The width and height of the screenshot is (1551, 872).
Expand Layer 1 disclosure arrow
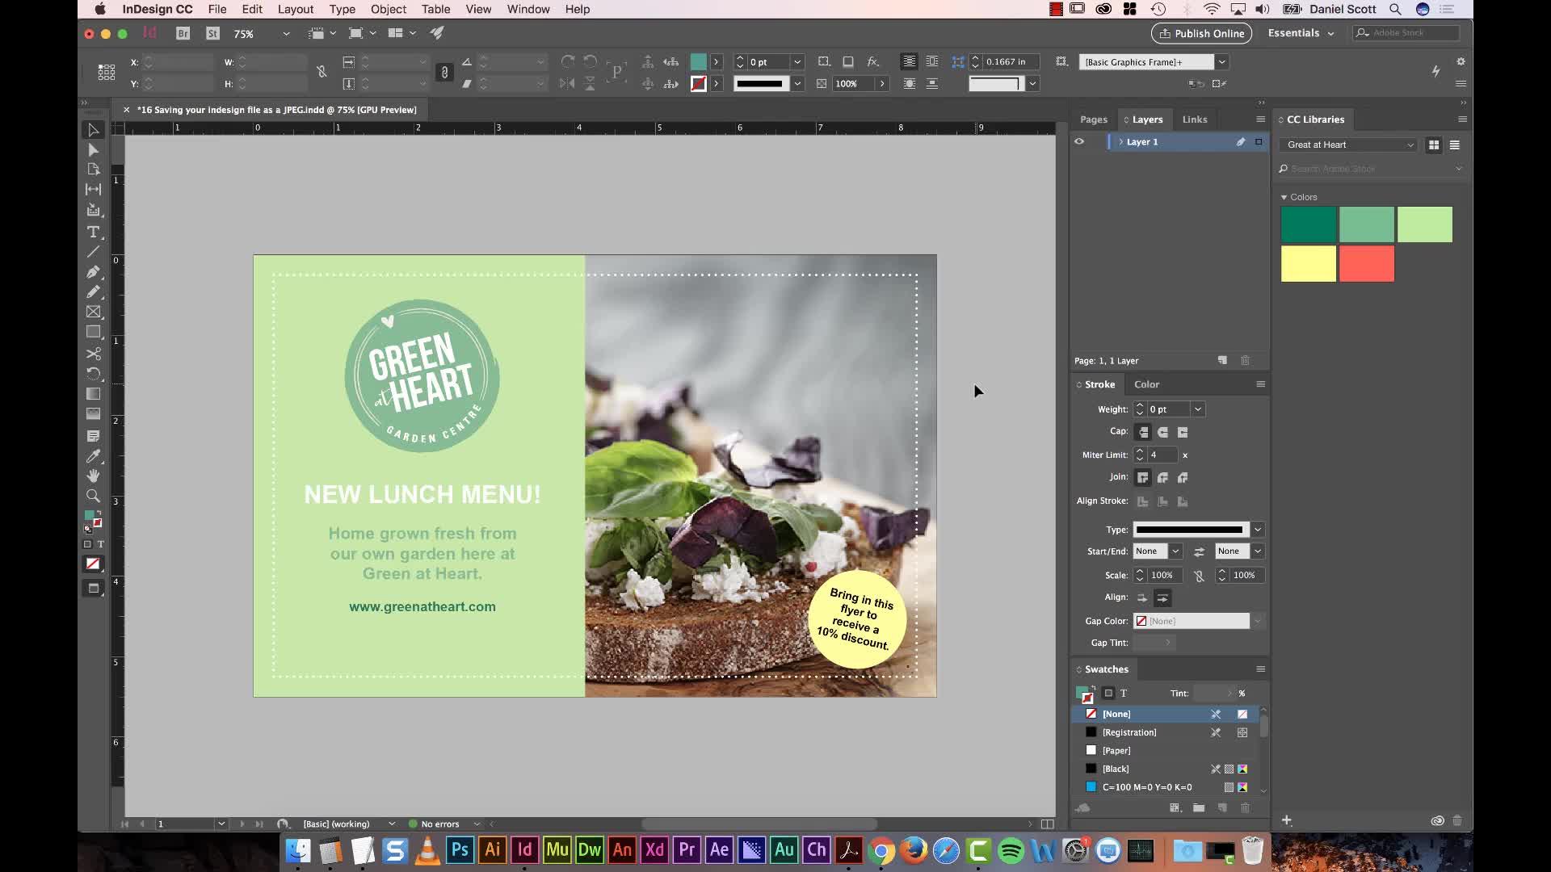click(1120, 141)
